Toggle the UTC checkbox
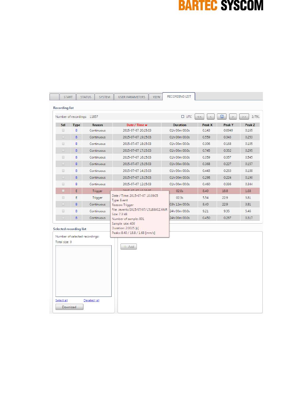 [183, 117]
